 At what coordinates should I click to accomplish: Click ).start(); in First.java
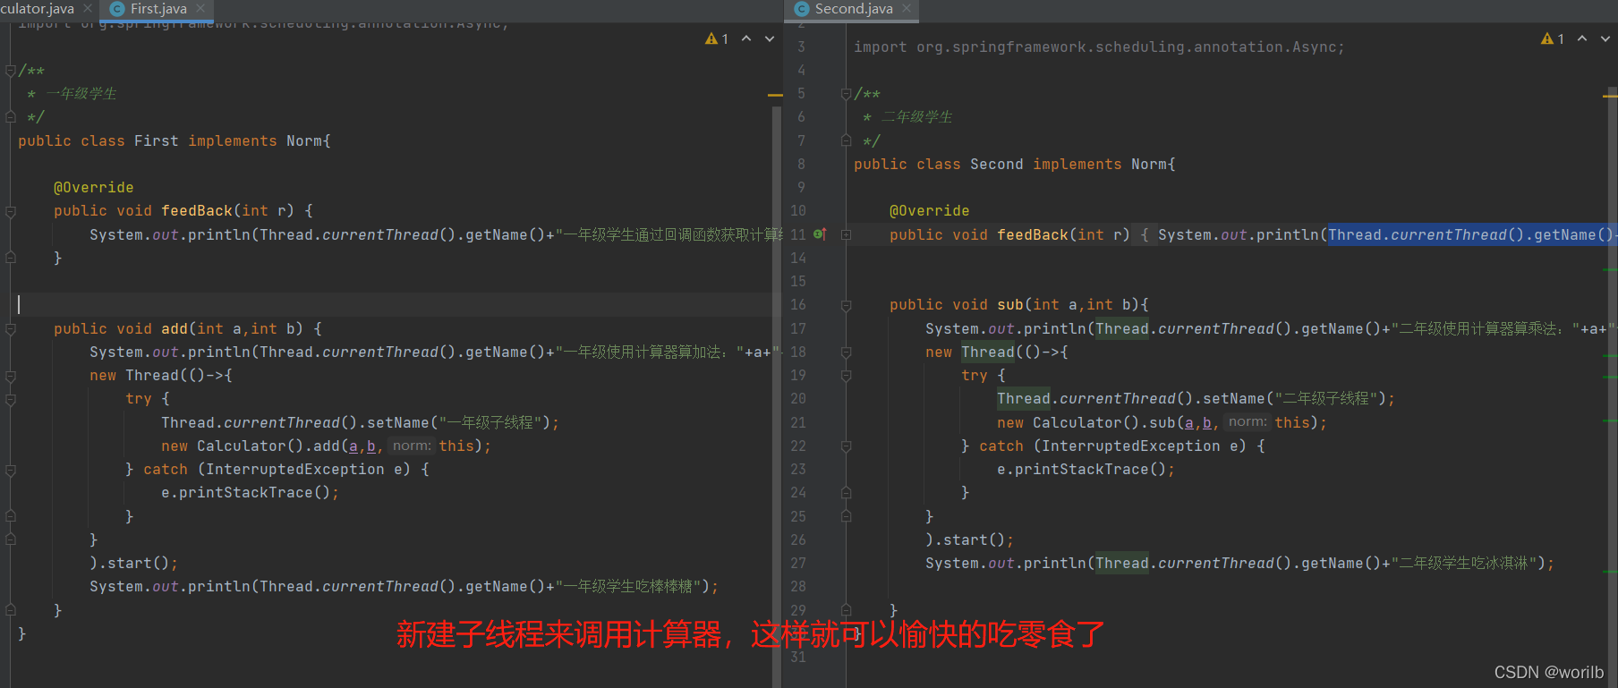[x=134, y=564]
